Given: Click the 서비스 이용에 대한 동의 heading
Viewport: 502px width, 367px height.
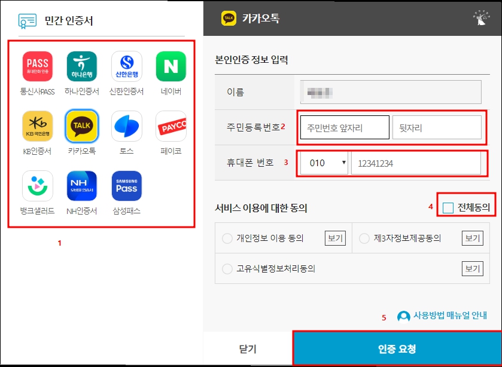Looking at the screenshot, I should point(261,208).
